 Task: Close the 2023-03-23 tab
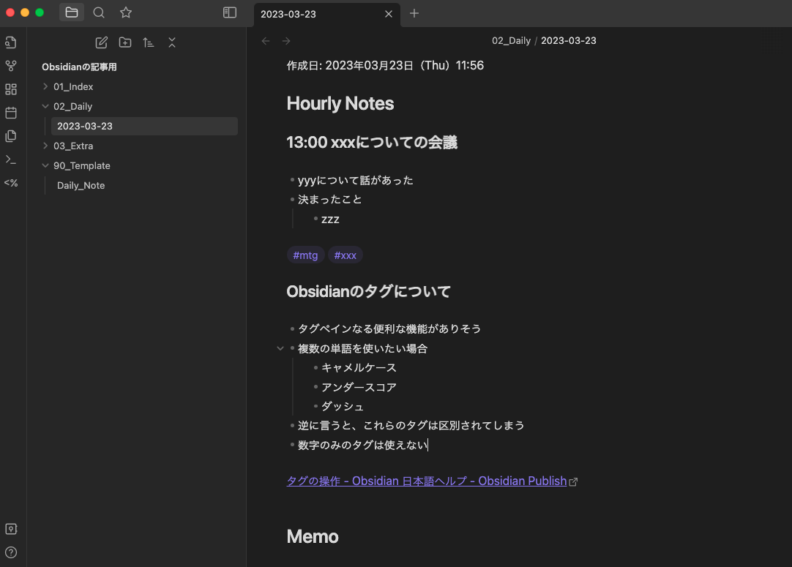[389, 14]
